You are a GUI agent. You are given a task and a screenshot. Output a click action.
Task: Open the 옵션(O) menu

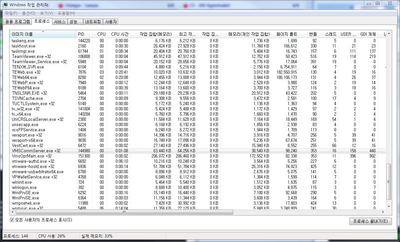tap(29, 13)
